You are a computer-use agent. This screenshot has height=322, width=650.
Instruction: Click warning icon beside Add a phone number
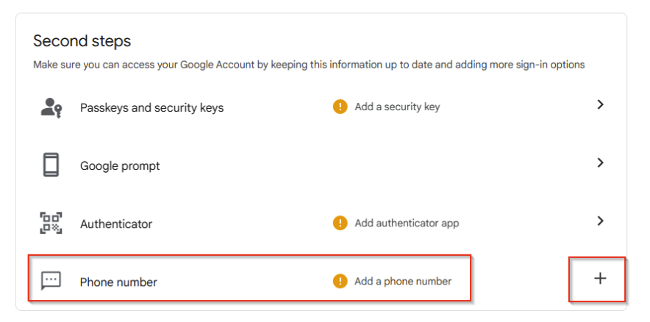point(340,281)
